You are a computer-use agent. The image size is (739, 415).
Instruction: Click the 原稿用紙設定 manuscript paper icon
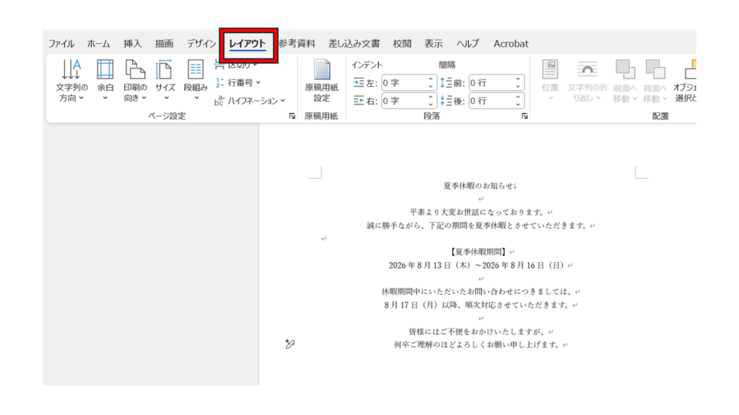(321, 79)
